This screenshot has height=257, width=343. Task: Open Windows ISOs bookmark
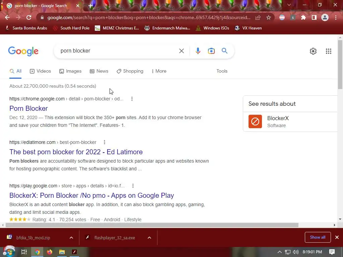click(x=212, y=28)
